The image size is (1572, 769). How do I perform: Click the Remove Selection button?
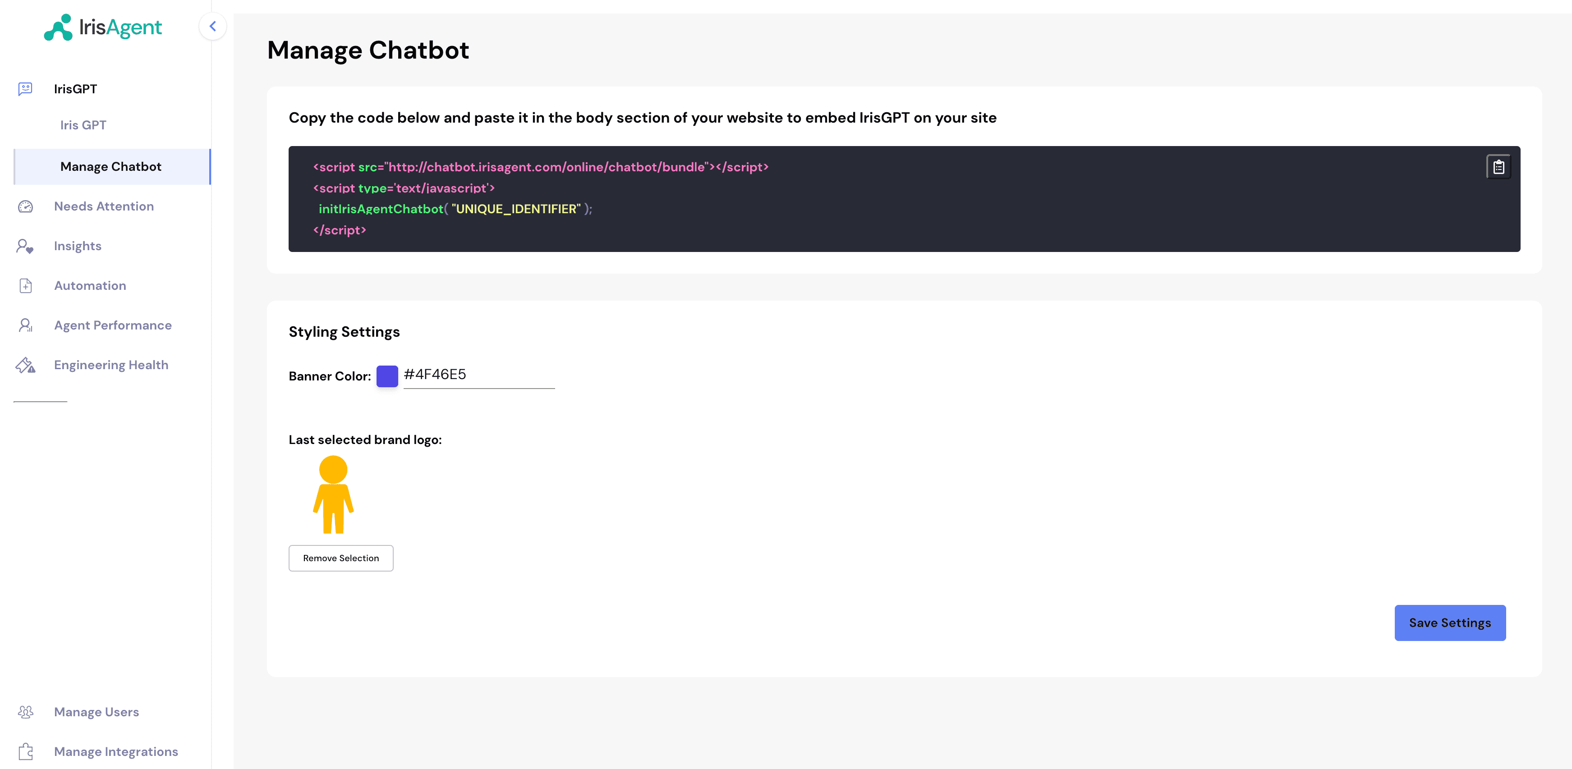[x=340, y=558]
